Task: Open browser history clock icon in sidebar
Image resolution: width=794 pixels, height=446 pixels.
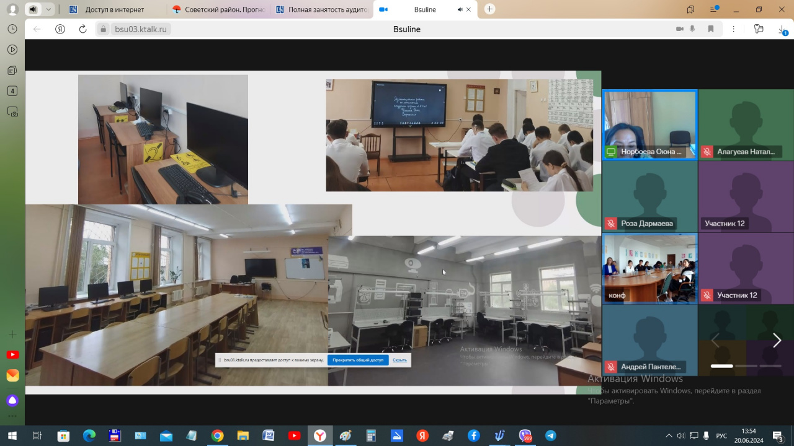Action: (12, 29)
